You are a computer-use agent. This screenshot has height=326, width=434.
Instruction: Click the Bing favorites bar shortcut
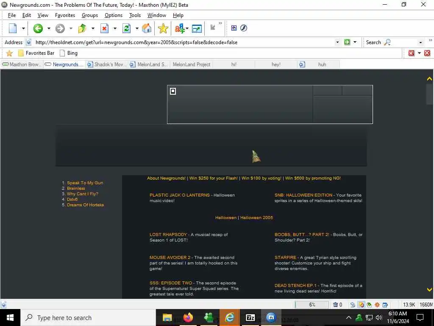(x=69, y=53)
